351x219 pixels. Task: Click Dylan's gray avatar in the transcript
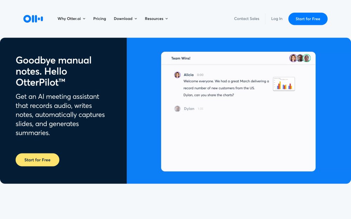[x=177, y=109]
